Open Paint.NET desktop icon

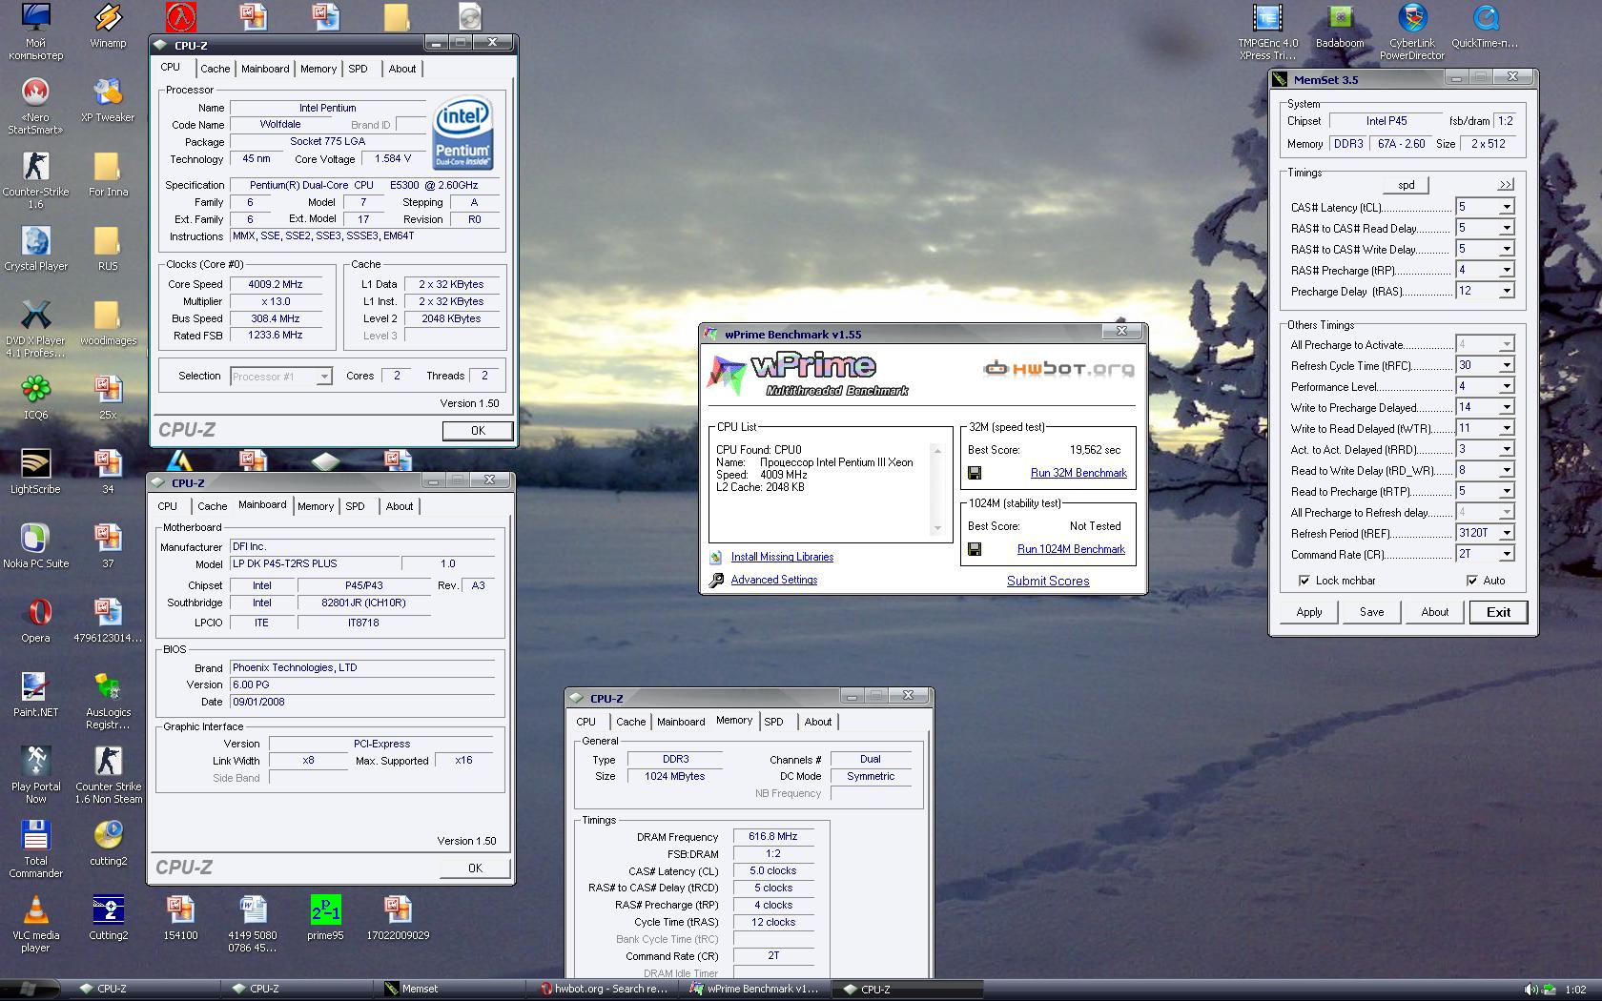click(x=35, y=694)
